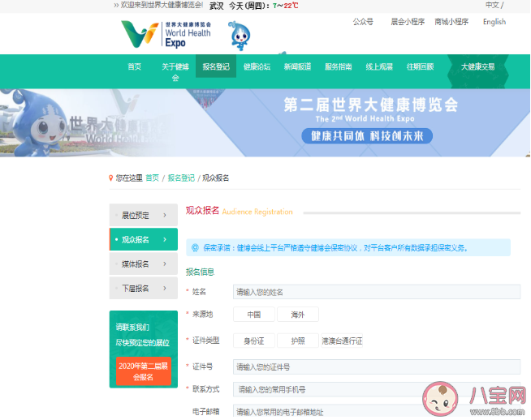Click the 第二届世界大健康博览会 banner image
The width and height of the screenshot is (531, 420).
(265, 122)
